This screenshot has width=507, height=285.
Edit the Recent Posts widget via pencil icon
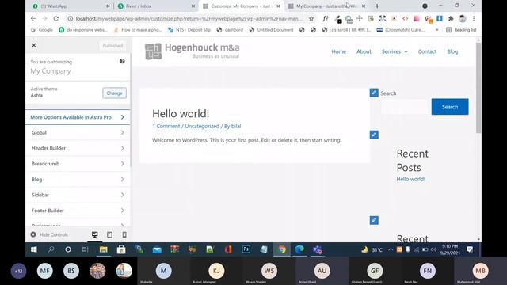tap(374, 135)
